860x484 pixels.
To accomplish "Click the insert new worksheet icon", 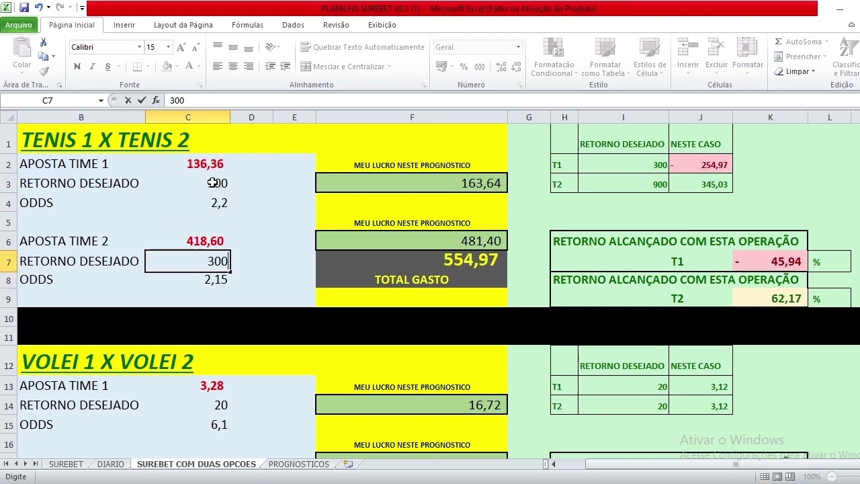I will (x=348, y=464).
